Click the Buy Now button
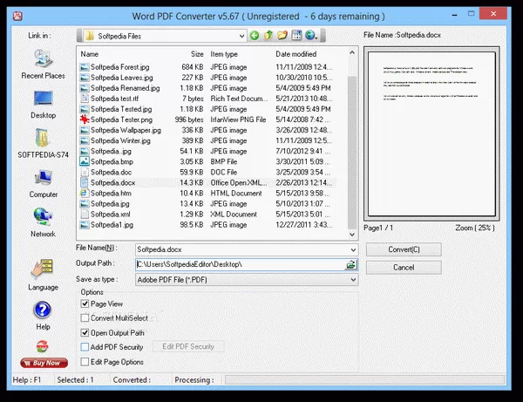The width and height of the screenshot is (523, 402). (44, 363)
